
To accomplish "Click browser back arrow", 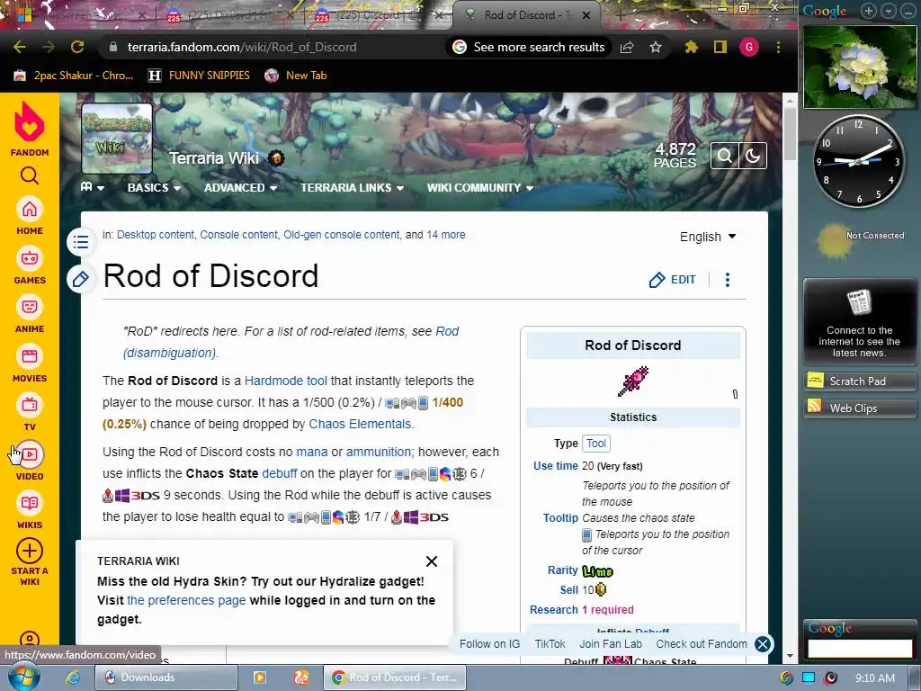I will click(20, 47).
